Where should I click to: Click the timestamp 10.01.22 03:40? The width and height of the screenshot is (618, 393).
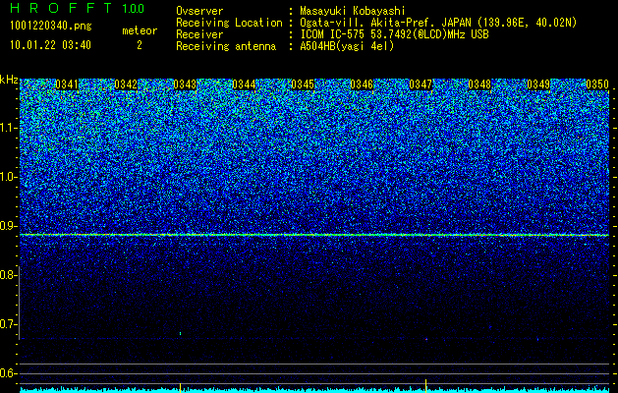click(x=50, y=45)
